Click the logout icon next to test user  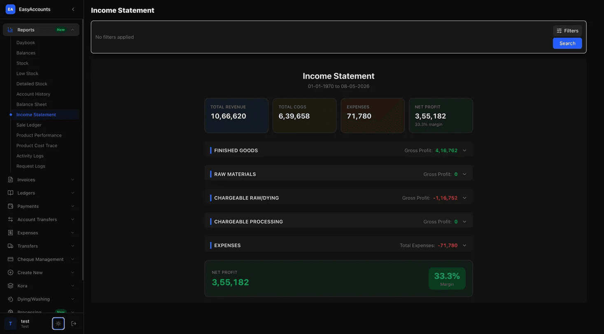pos(74,324)
